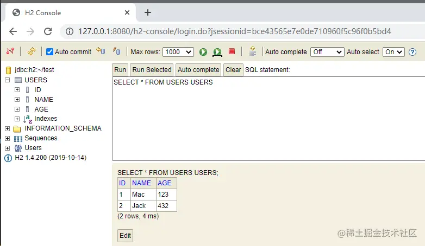Click the '432' age cell

pyautogui.click(x=167, y=206)
